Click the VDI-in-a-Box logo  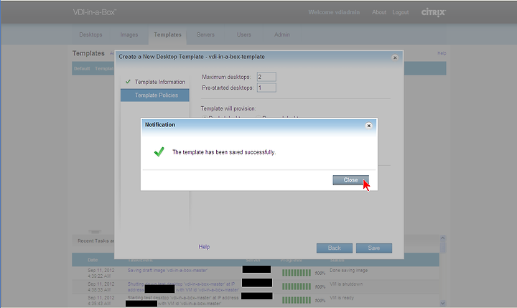95,12
